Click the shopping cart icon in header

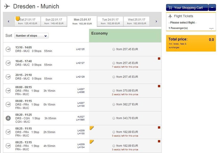coord(170,8)
